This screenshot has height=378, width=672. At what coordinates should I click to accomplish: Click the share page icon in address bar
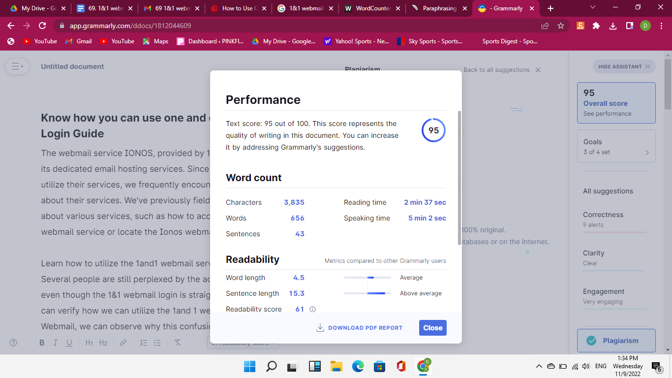(545, 26)
